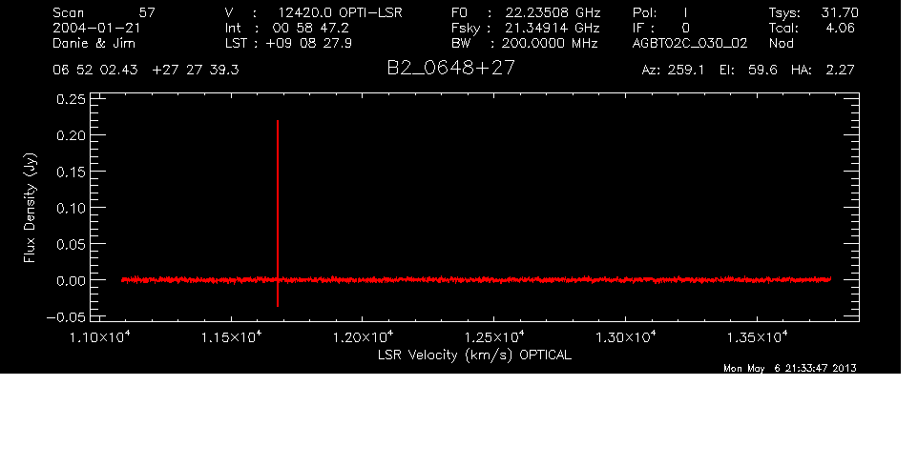Click the scan number 57
Screen dimensions: 918x467
pyautogui.click(x=147, y=12)
